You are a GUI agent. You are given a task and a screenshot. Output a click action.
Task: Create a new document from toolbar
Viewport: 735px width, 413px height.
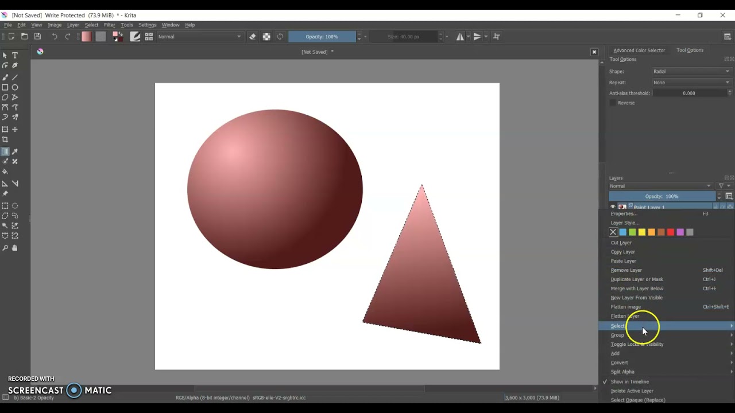pos(11,37)
